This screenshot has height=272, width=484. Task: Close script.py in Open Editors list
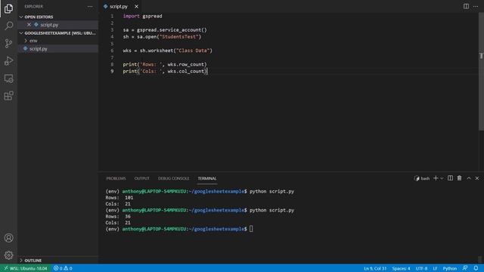point(29,25)
